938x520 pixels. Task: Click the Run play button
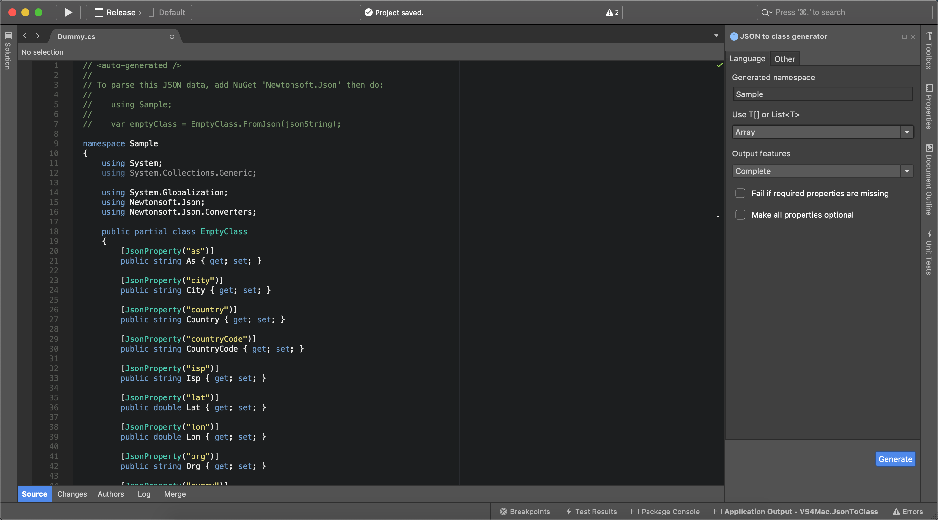[x=68, y=12]
